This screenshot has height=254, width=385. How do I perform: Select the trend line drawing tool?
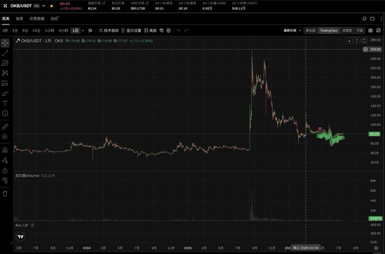[x=5, y=53]
